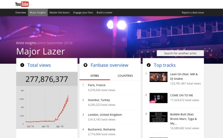
Task: Click the Top tracks heading
Action: pos(165,65)
